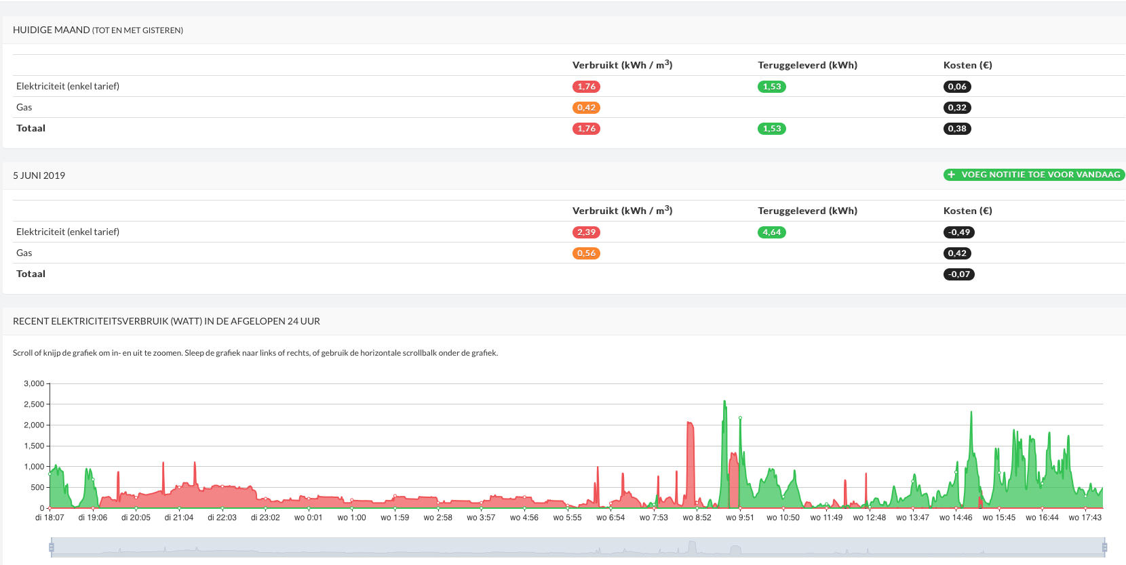Click 'Voeg notitie toe voor vandaag' button

click(1034, 175)
